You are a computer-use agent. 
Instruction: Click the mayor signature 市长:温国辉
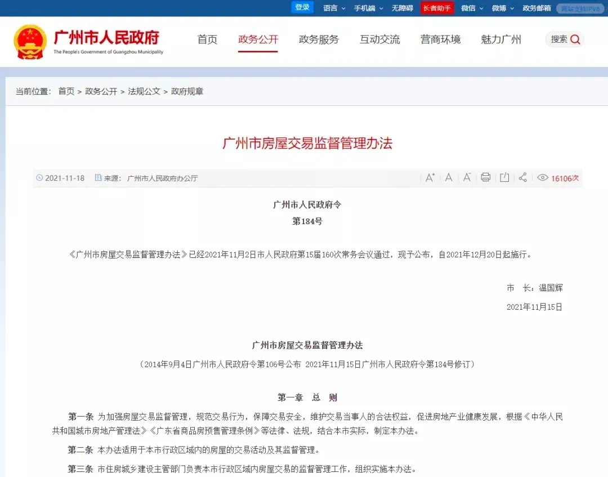point(534,288)
